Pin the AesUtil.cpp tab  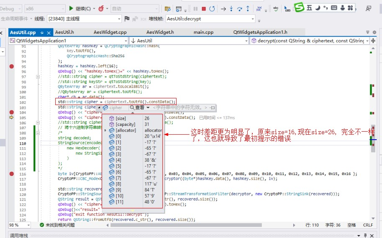[x=42, y=33]
